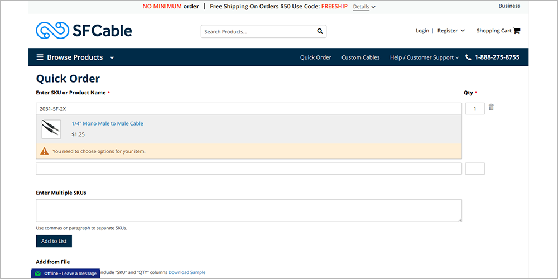Open 1/4" Mono Male to Male Cable link
The width and height of the screenshot is (558, 279).
click(108, 123)
